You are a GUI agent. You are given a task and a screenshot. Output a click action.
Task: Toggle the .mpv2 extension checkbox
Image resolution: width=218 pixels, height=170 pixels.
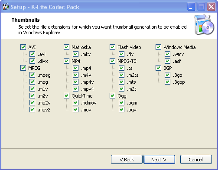pyautogui.click(x=32, y=110)
